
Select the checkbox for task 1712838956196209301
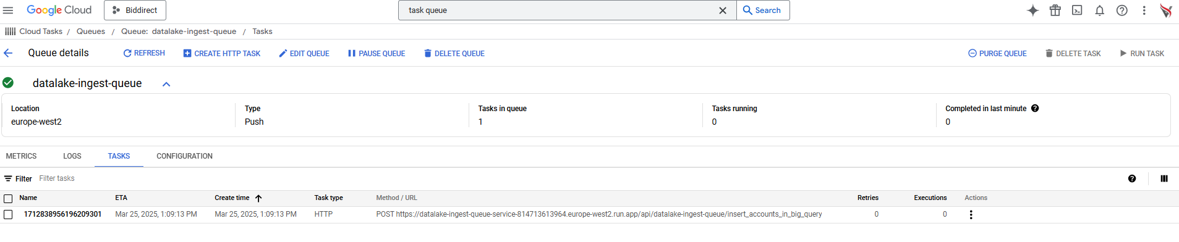8,214
